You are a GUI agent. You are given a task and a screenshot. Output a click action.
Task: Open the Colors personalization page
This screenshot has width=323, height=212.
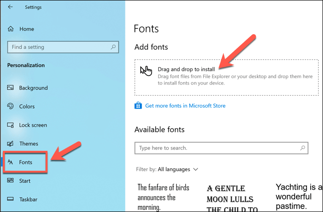27,107
